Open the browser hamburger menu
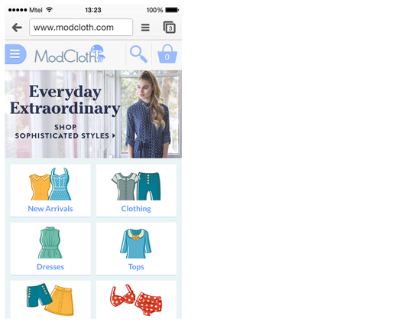405x329 pixels. pyautogui.click(x=145, y=28)
